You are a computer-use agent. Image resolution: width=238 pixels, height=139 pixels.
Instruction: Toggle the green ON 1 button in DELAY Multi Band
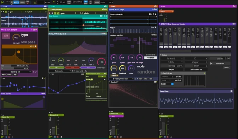tap(57, 68)
